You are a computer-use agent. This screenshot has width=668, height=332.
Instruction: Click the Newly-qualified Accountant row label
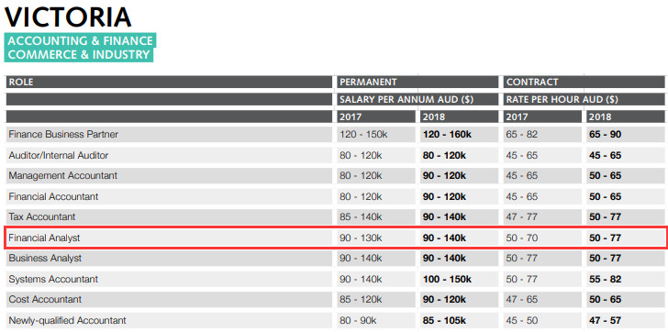point(67,320)
